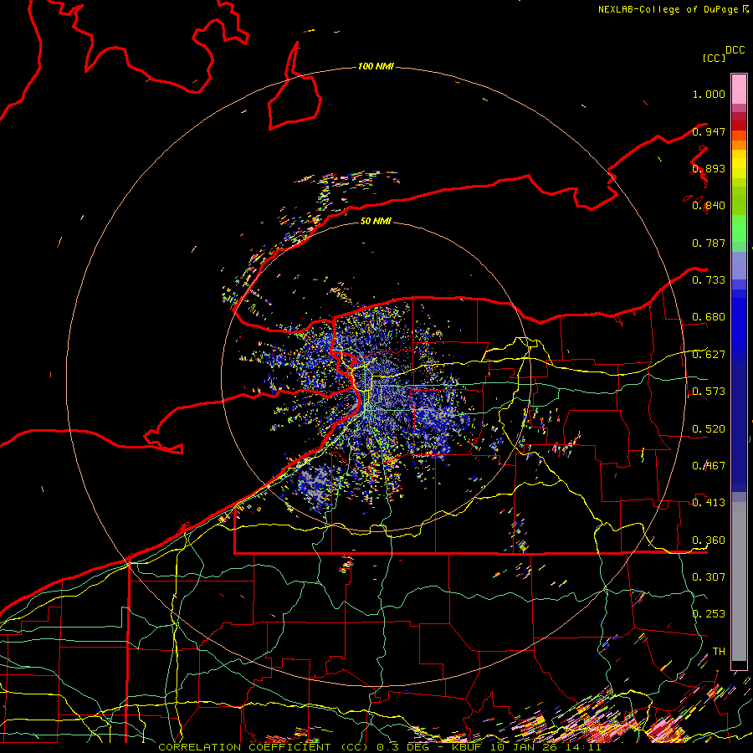Screen dimensions: 753x753
Task: Click the 0.893 scale value
Action: point(709,168)
